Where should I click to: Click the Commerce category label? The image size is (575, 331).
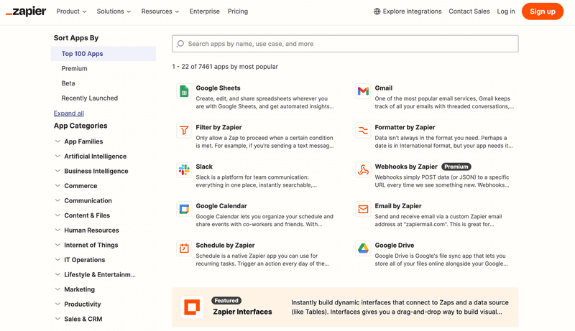click(x=80, y=186)
